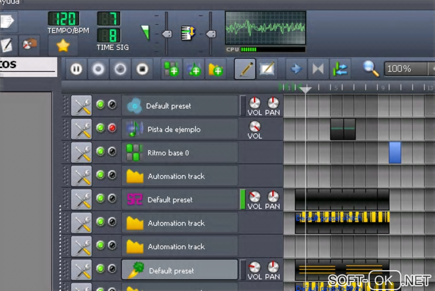Click PAN knob of carrot Default preset
The width and height of the screenshot is (435, 291).
pyautogui.click(x=273, y=267)
